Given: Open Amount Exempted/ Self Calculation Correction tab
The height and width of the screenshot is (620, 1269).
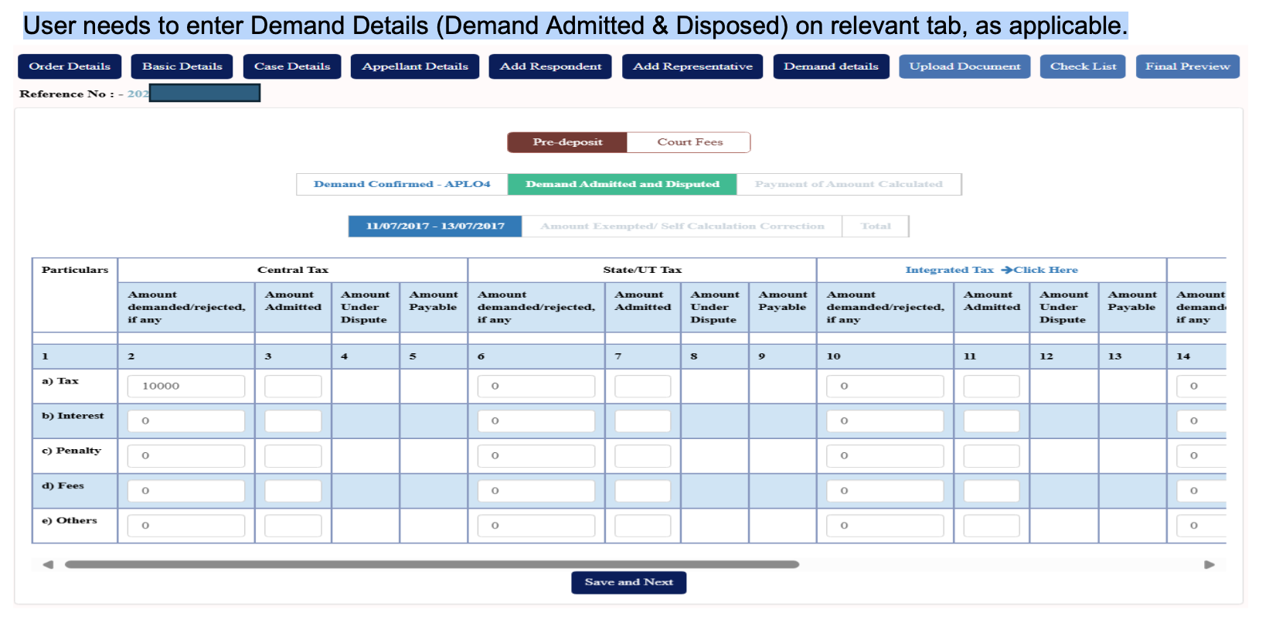Looking at the screenshot, I should [x=682, y=226].
